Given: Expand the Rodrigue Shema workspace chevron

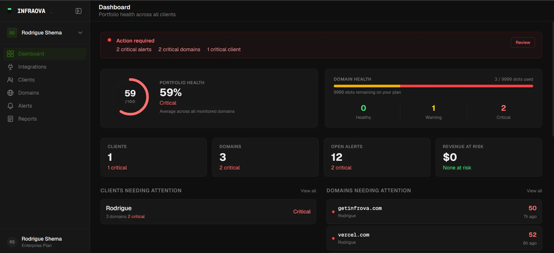Looking at the screenshot, I should [80, 33].
